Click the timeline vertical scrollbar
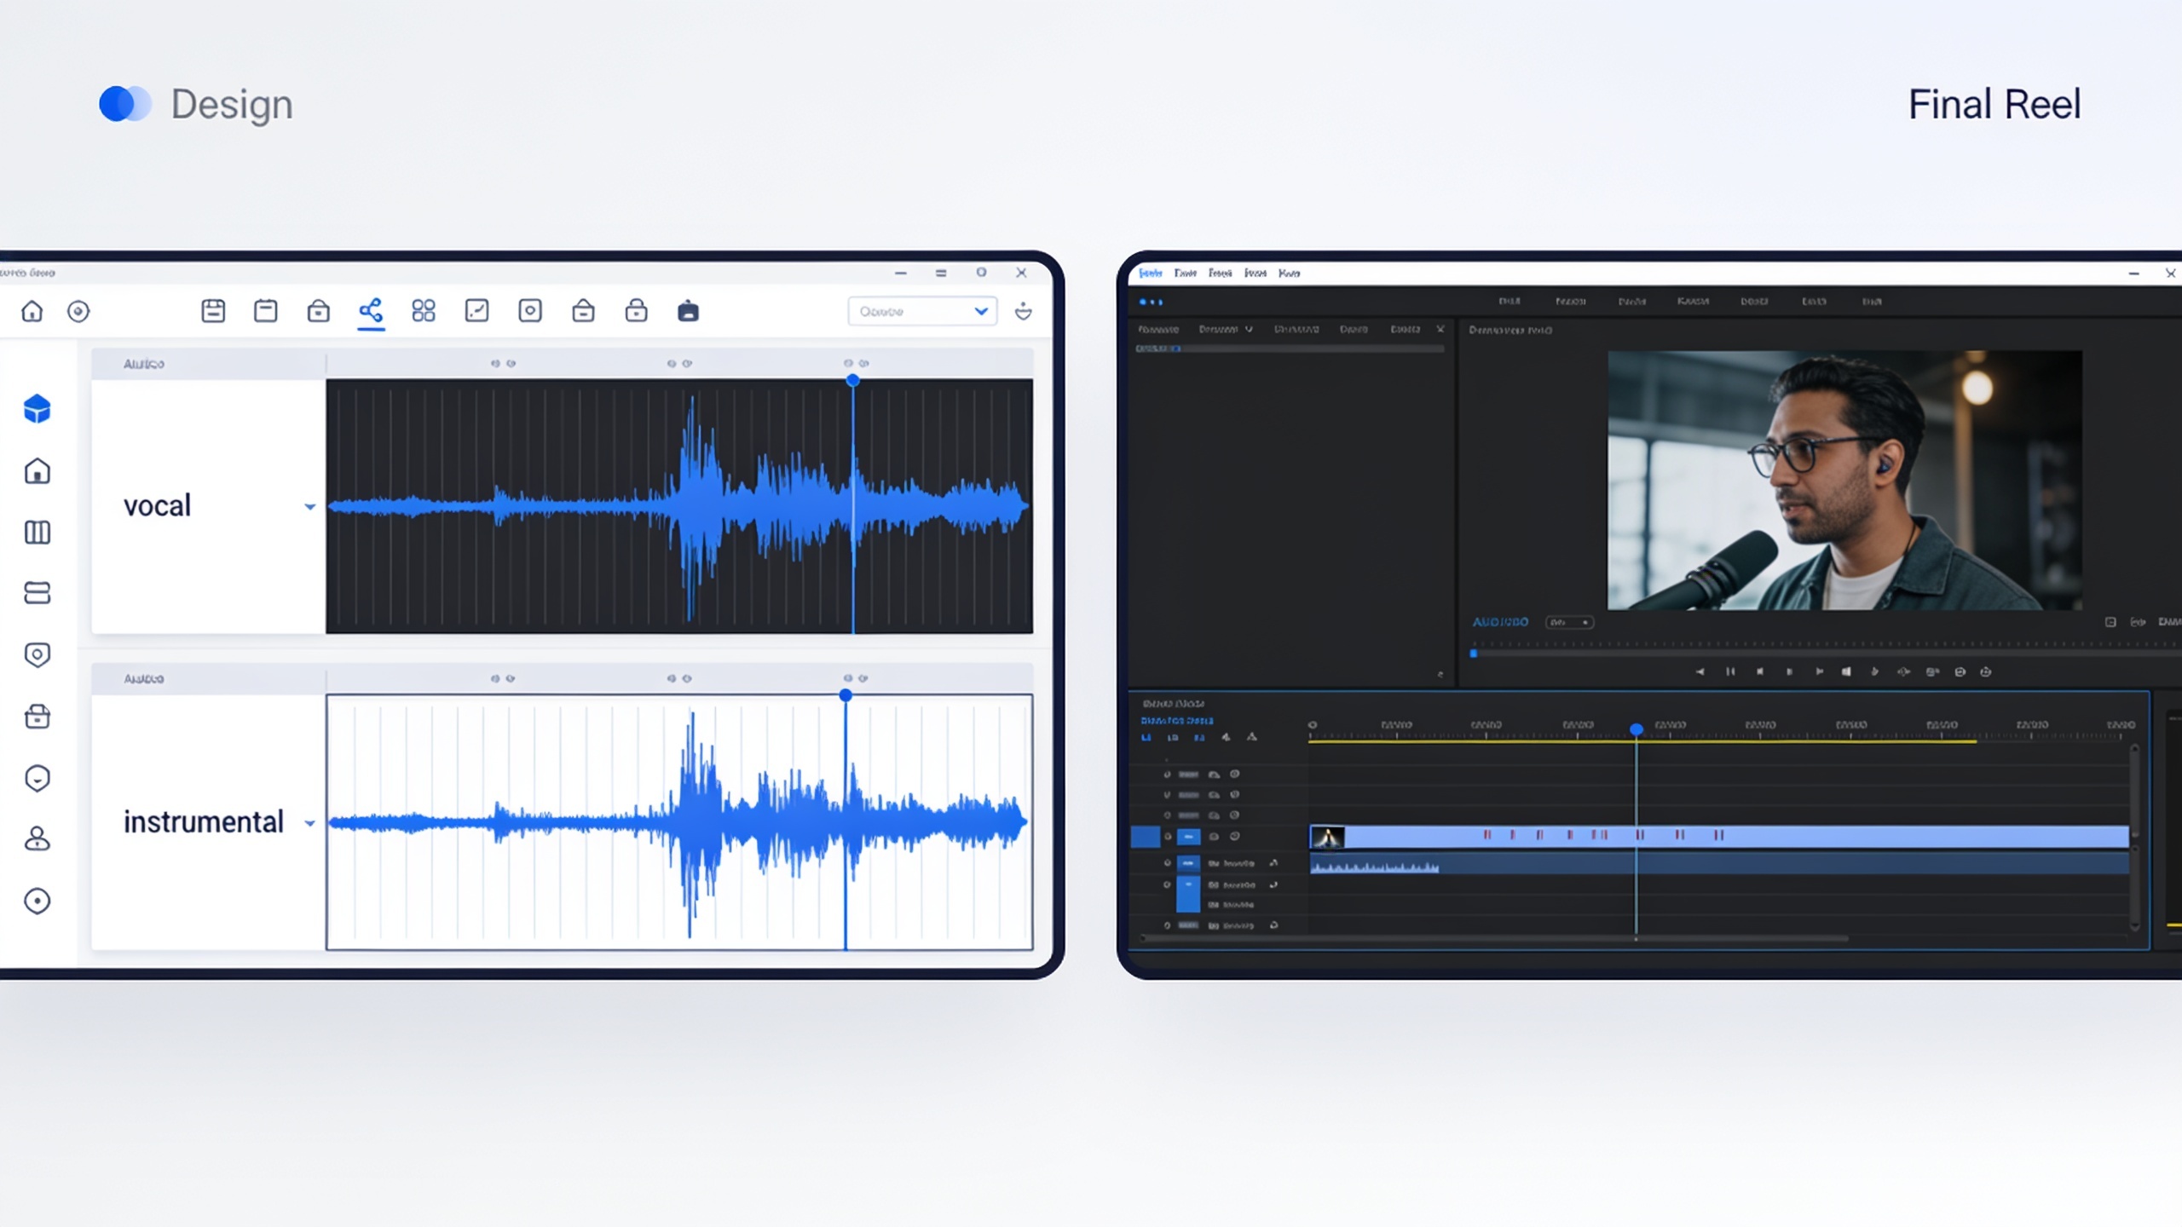This screenshot has width=2182, height=1227. [2135, 838]
